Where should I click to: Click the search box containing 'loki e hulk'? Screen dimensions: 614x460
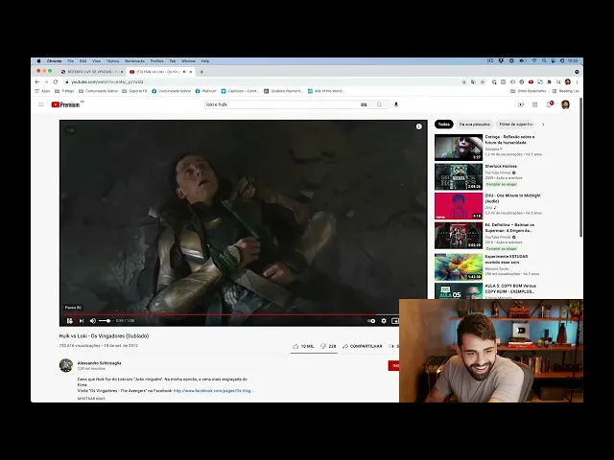[282, 104]
